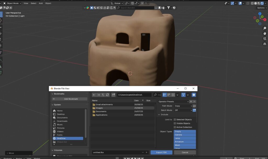Toggle viewport gizmos button
This screenshot has height=159, width=268.
tap(232, 3)
